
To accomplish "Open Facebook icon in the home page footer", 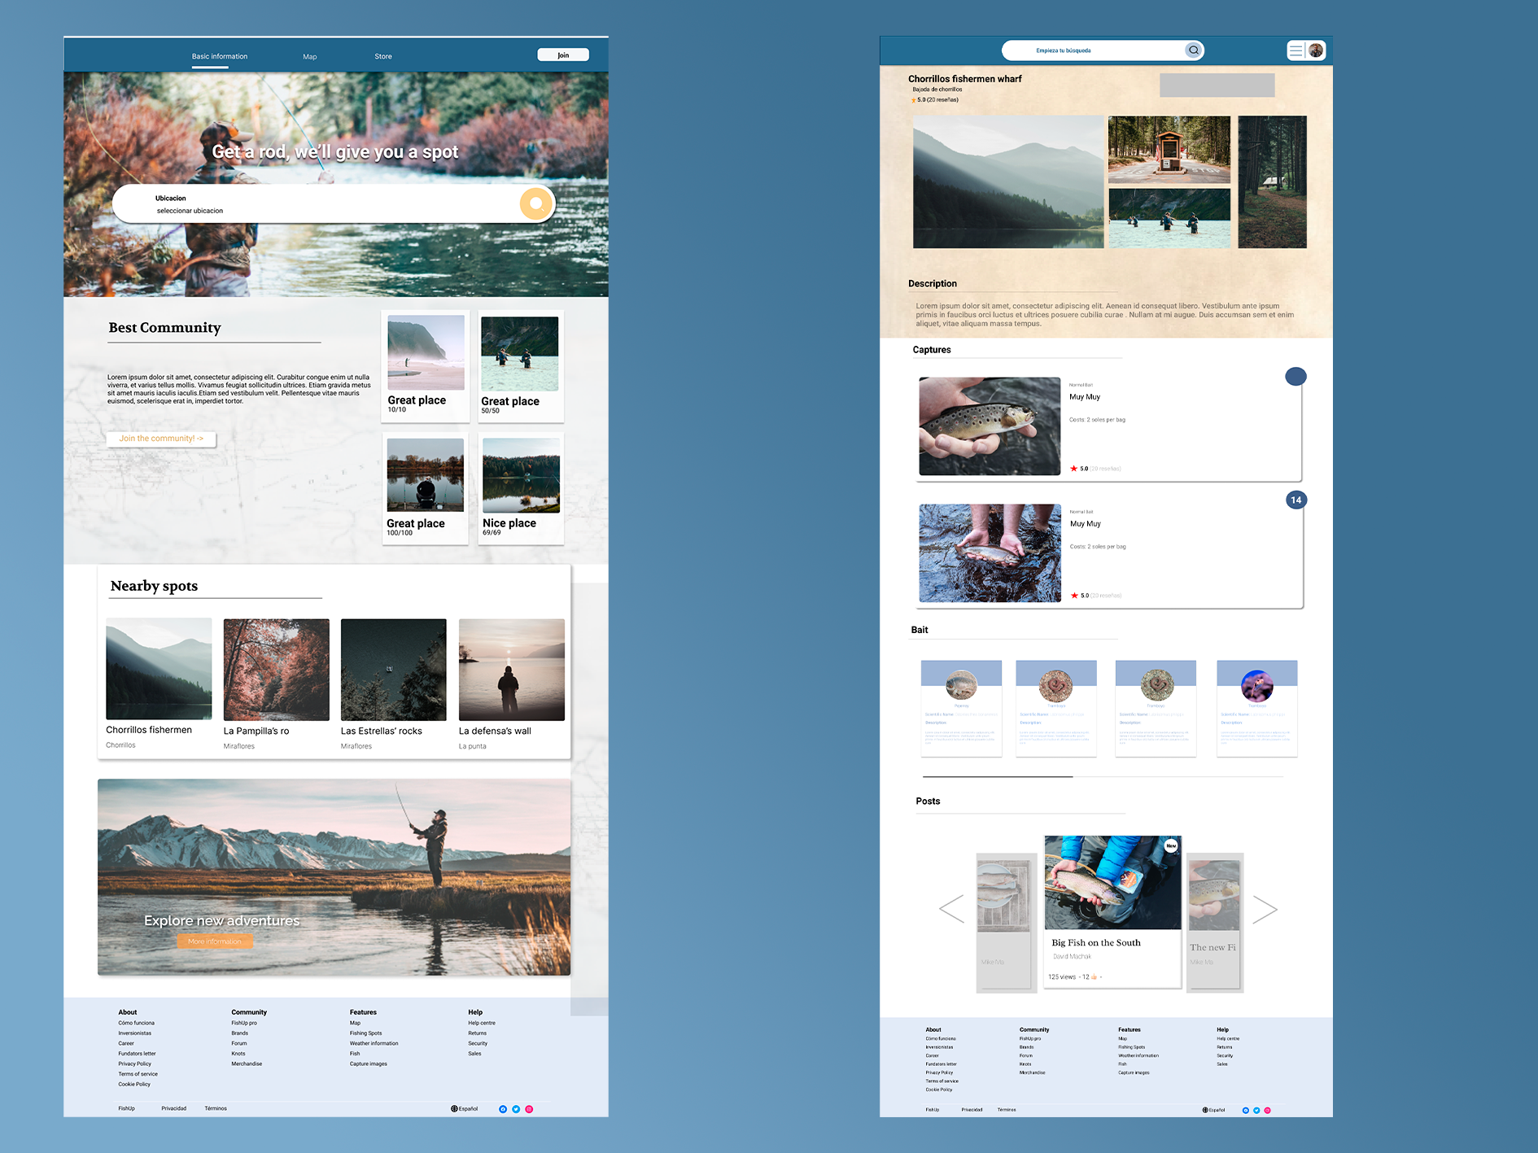I will point(503,1109).
